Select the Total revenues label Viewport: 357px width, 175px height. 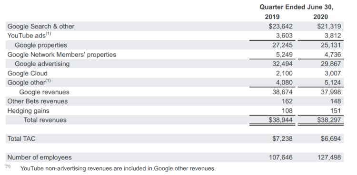point(45,120)
